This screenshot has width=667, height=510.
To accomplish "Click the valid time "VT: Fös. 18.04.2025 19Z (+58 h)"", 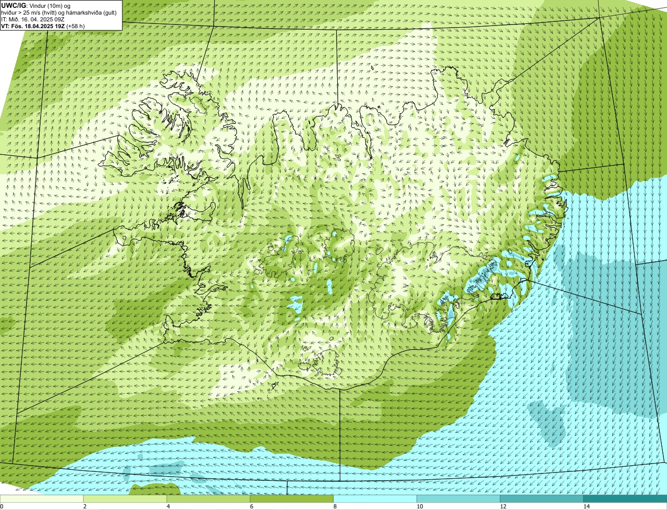I will click(43, 26).
